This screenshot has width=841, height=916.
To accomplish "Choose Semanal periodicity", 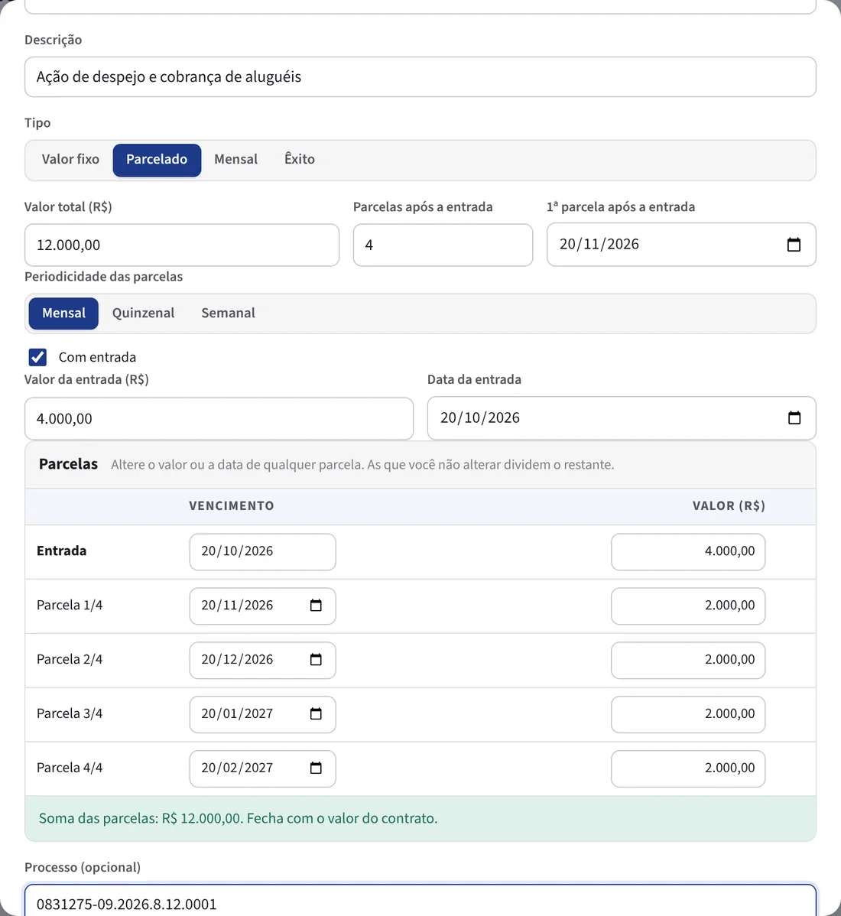I will coord(229,313).
